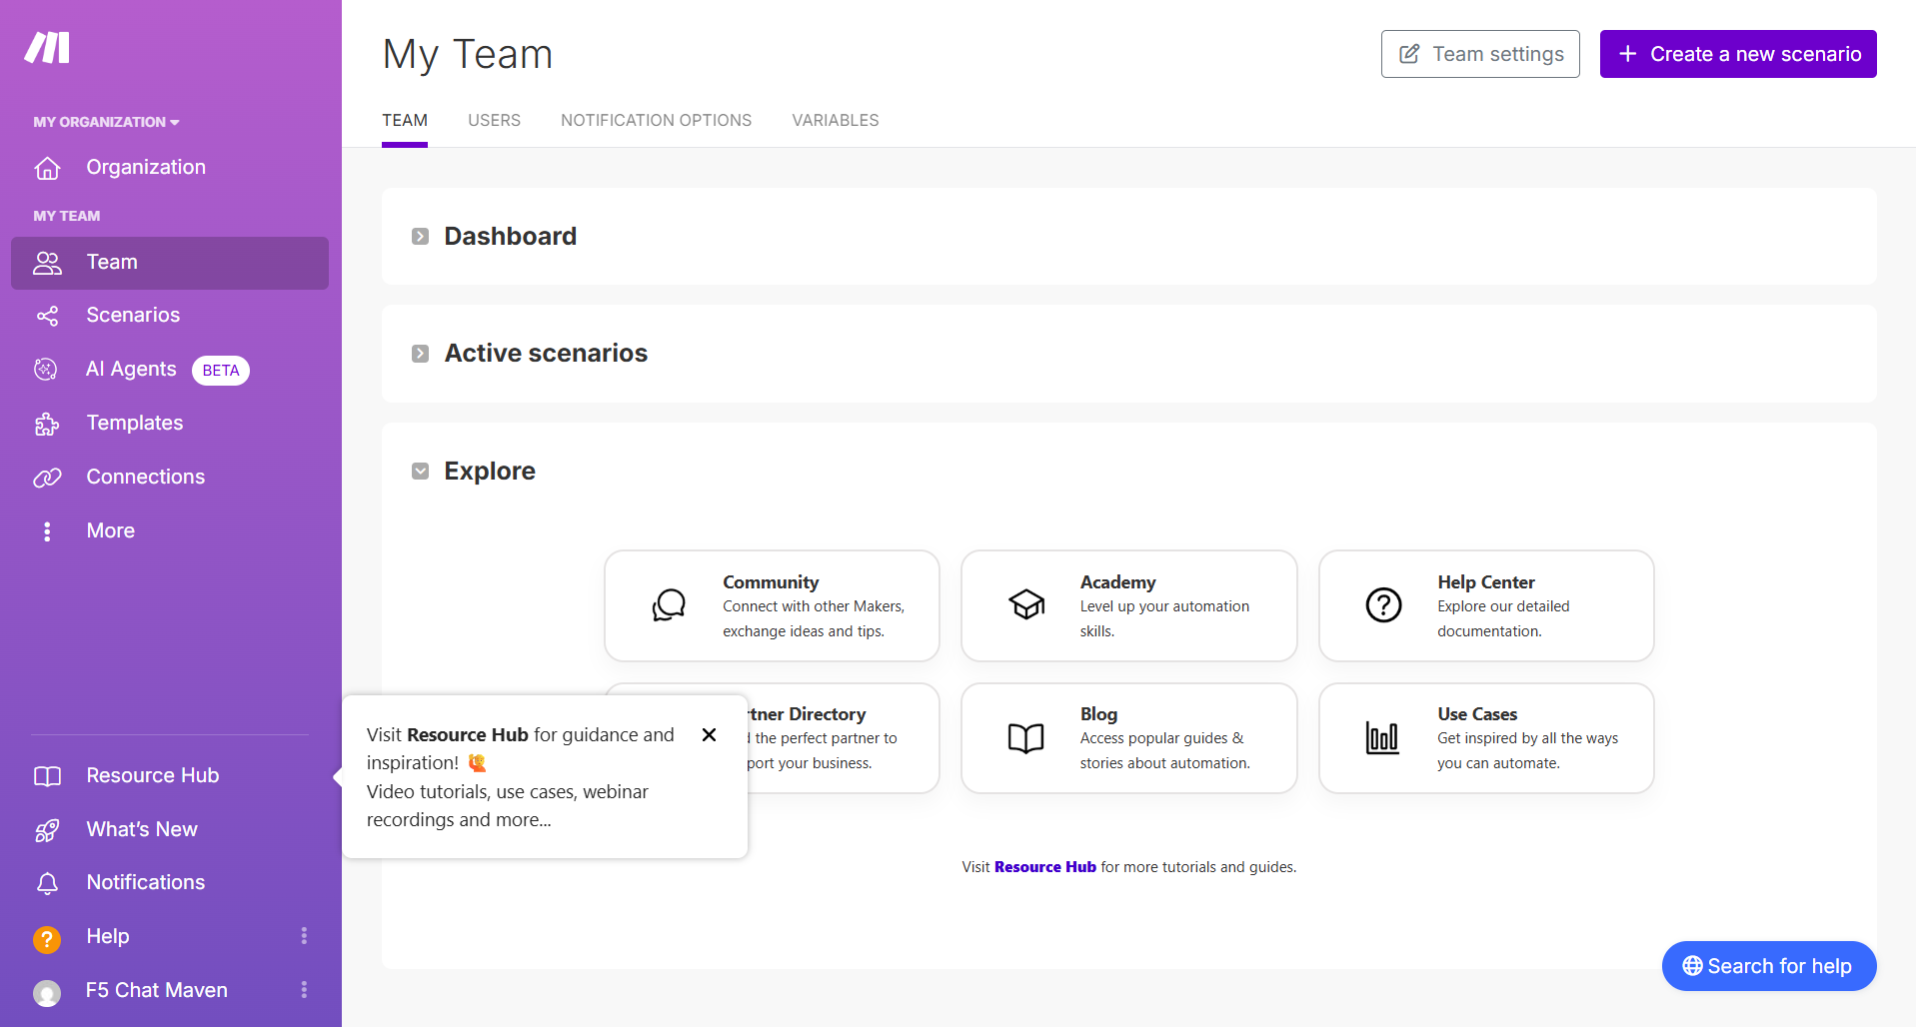This screenshot has width=1916, height=1027.
Task: Open options menu next to Help
Action: tap(304, 936)
